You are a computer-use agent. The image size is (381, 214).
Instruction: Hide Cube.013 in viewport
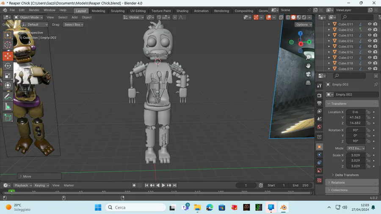coord(369,35)
